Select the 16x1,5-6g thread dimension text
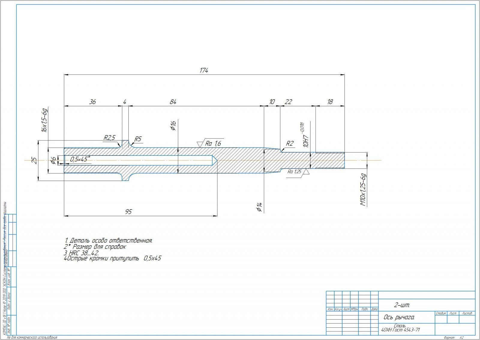 [x=45, y=120]
